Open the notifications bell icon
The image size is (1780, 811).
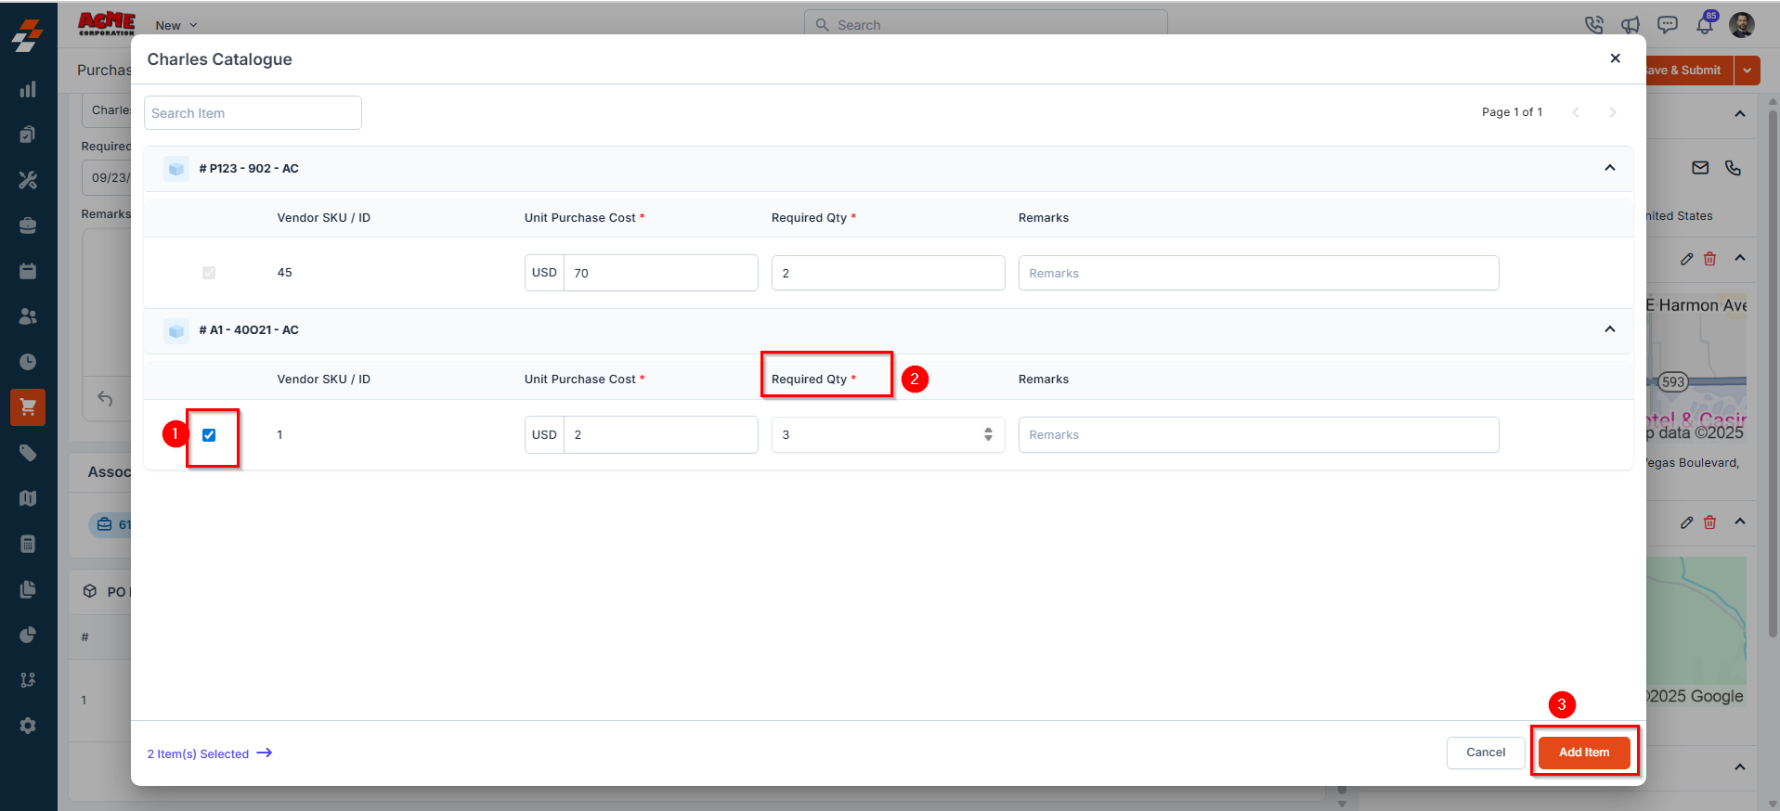pyautogui.click(x=1705, y=24)
